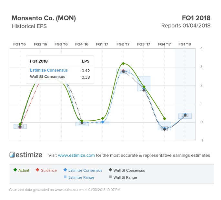
Task: Click the 0.38 EPS value
Action: coord(86,77)
